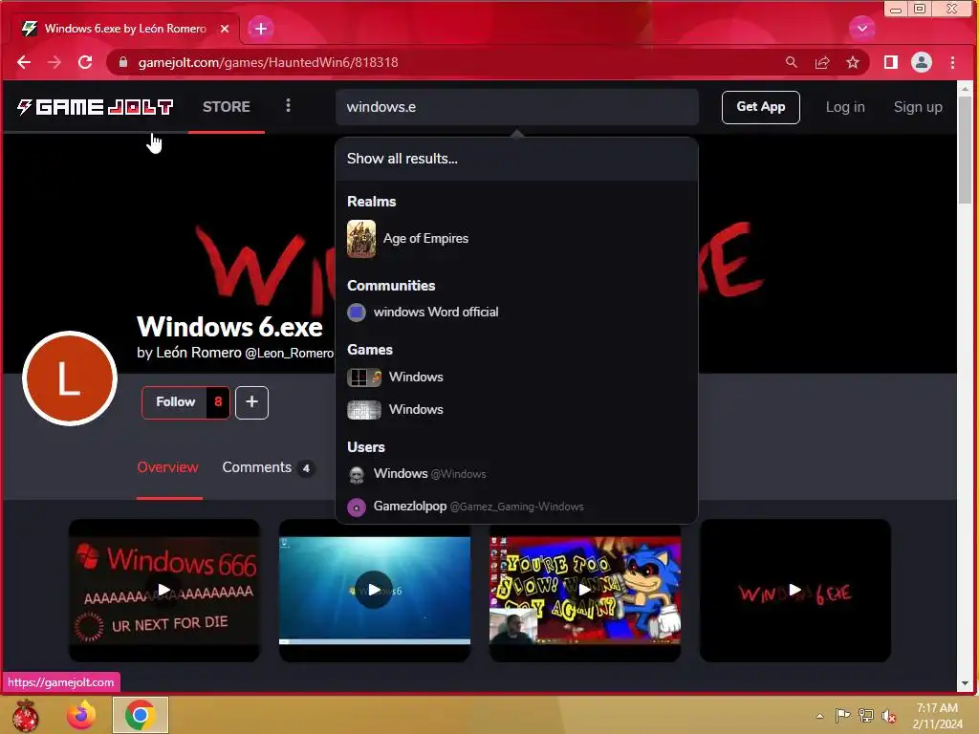Click the Gamezlolpop user avatar icon
This screenshot has width=979, height=734.
point(357,507)
